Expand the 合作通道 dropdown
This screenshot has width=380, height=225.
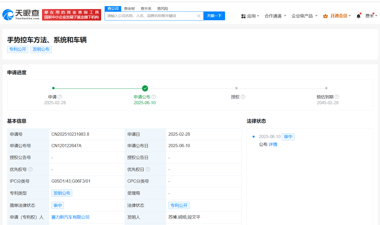(275, 16)
